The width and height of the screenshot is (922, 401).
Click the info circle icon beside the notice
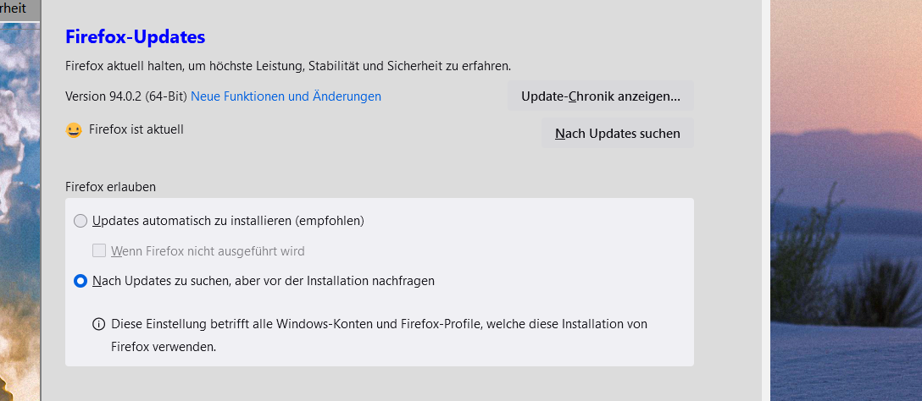[98, 324]
